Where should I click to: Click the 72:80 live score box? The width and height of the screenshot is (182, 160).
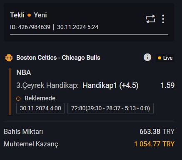coord(110,108)
